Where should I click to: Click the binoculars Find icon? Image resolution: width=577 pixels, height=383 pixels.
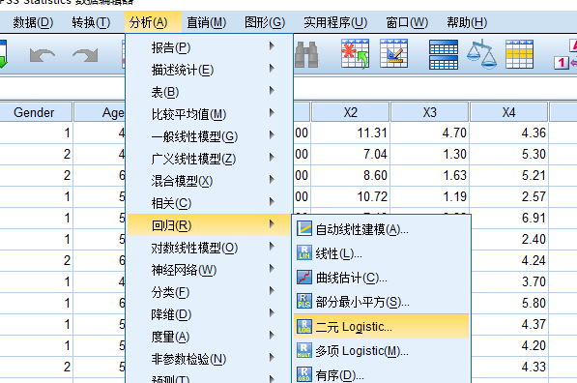coord(306,54)
